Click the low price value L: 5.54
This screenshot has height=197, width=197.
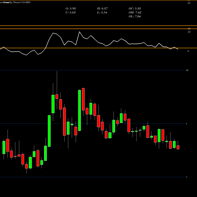pyautogui.click(x=102, y=12)
